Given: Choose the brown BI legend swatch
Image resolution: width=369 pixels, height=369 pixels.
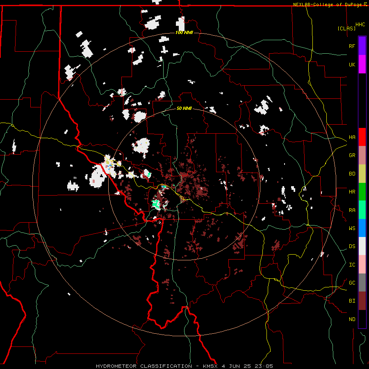Looking at the screenshot, I should tap(362, 301).
